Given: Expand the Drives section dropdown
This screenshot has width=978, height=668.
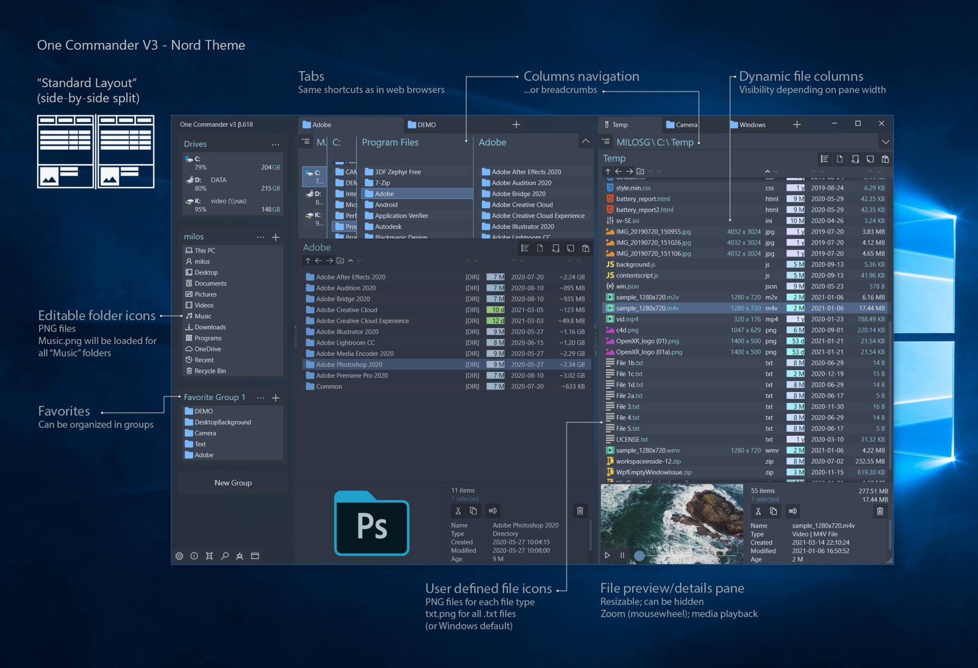Looking at the screenshot, I should pos(281,144).
